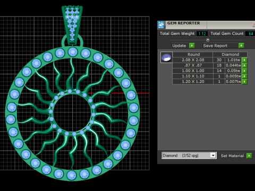This screenshot has height=191, width=255.
Task: Close the Gem Reporter panel
Action: pos(254,25)
